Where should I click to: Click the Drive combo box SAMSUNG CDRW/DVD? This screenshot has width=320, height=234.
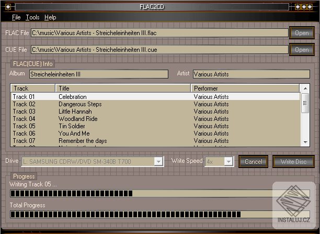point(93,162)
